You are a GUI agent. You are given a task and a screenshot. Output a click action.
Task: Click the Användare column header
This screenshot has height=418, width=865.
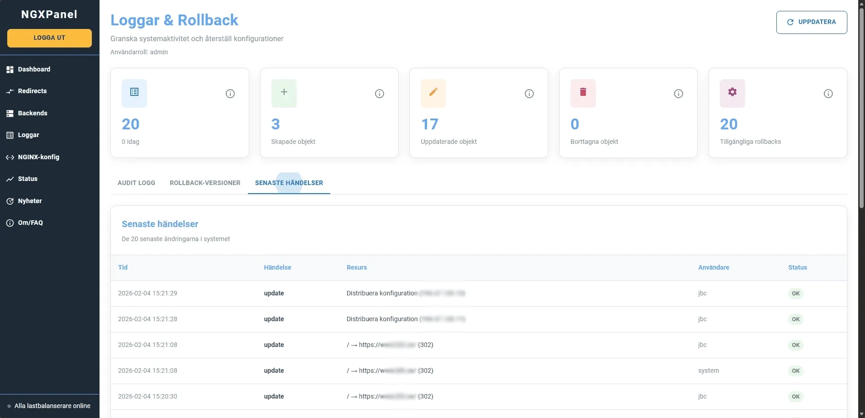pos(713,267)
